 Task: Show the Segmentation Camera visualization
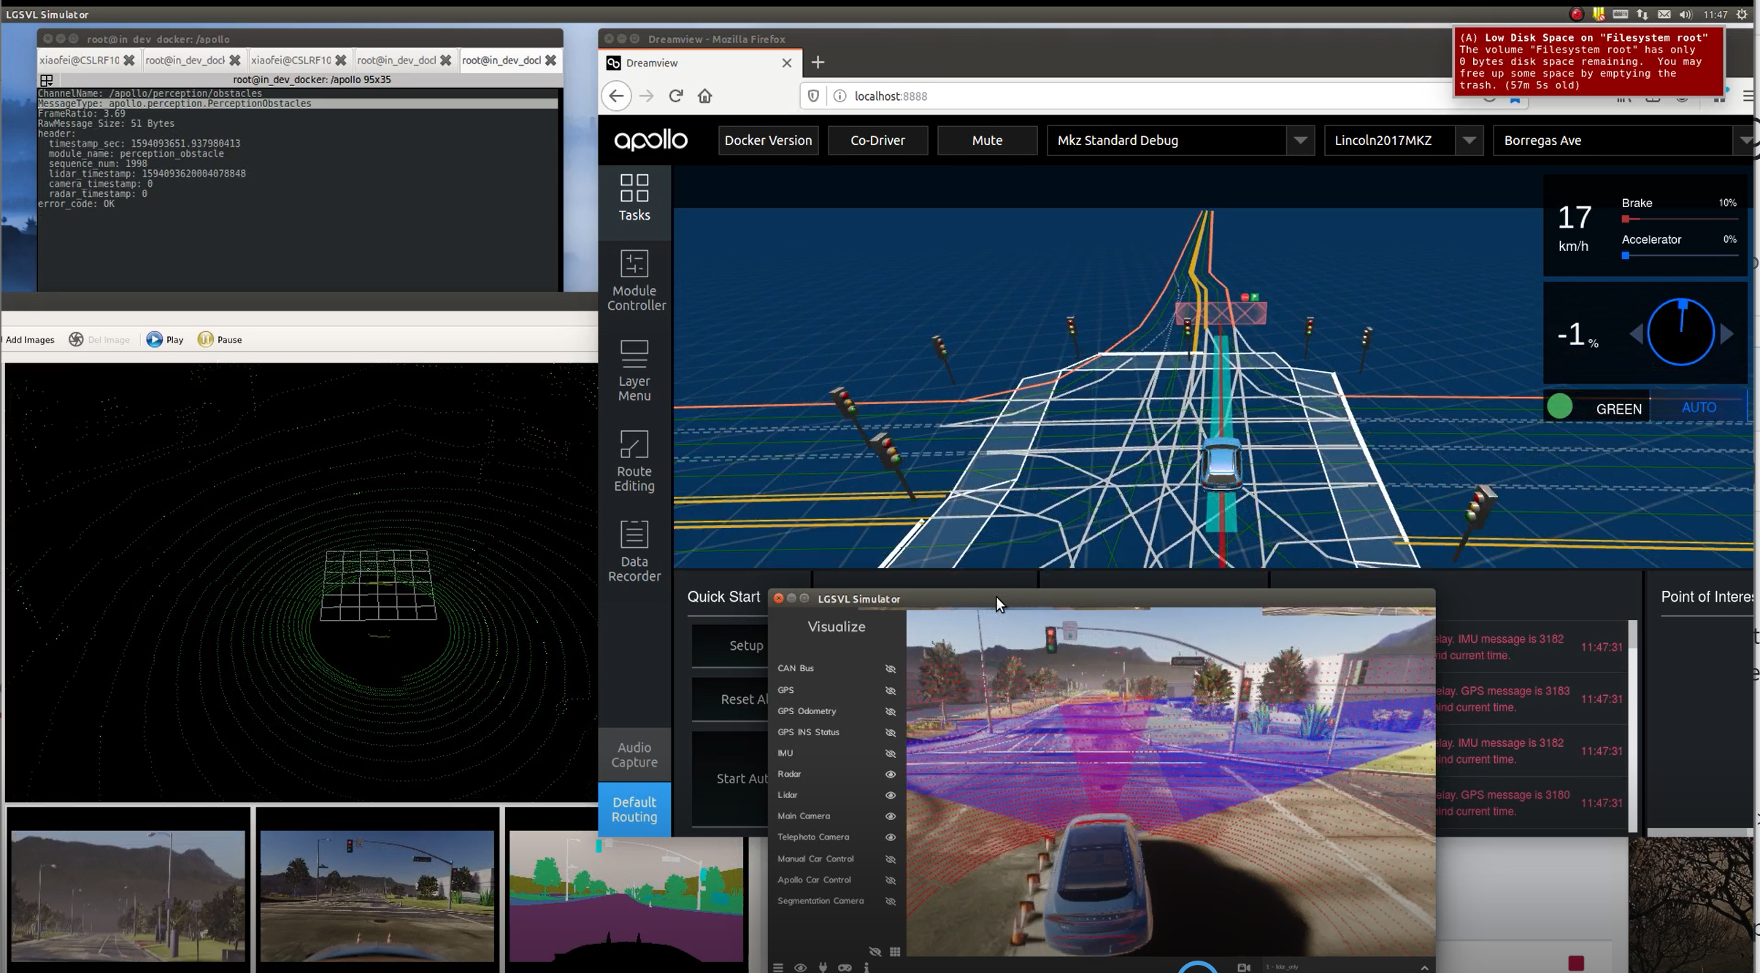(891, 902)
